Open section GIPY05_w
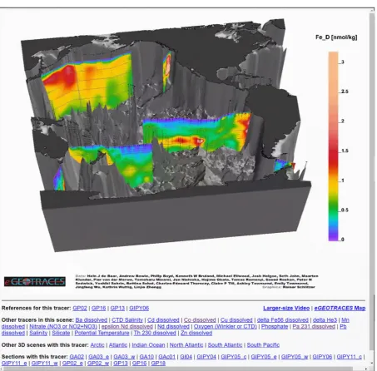The width and height of the screenshot is (377, 371). tap(295, 357)
